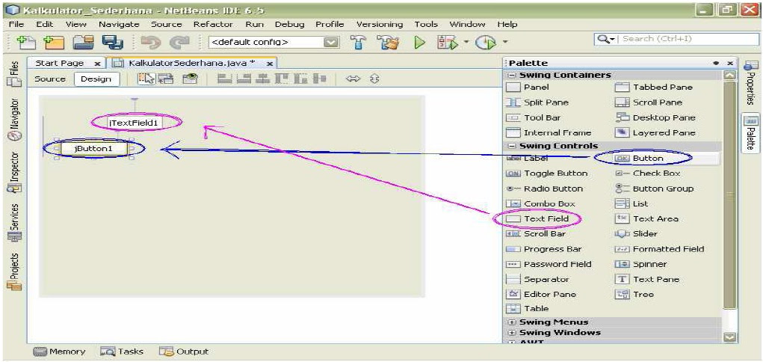Screen dimensions: 763x362
Task: Click the Open Project folder icon
Action: (x=84, y=43)
